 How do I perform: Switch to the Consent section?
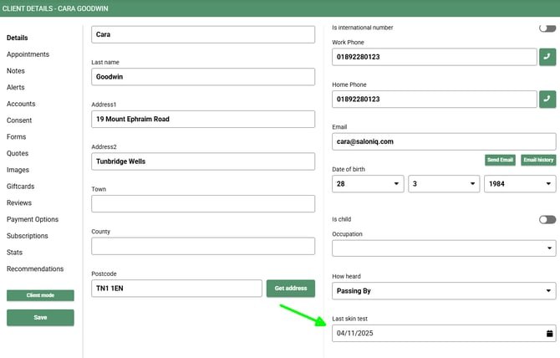point(19,120)
